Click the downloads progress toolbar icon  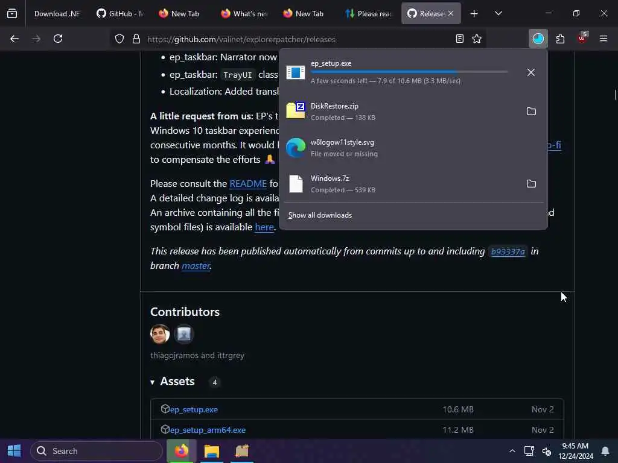click(538, 39)
